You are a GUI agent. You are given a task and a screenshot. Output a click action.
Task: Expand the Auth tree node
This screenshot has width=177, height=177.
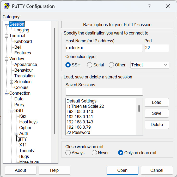point(16,134)
